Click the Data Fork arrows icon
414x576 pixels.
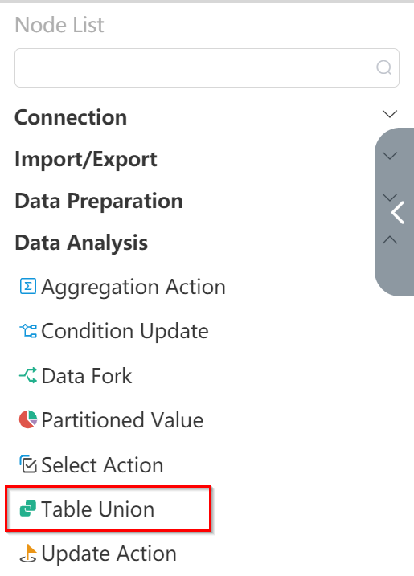[x=28, y=375]
